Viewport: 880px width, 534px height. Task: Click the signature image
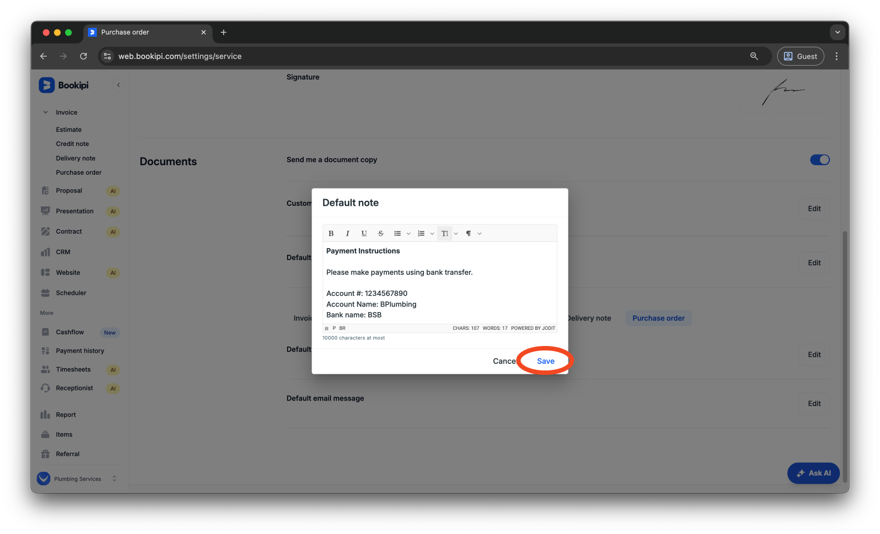783,92
